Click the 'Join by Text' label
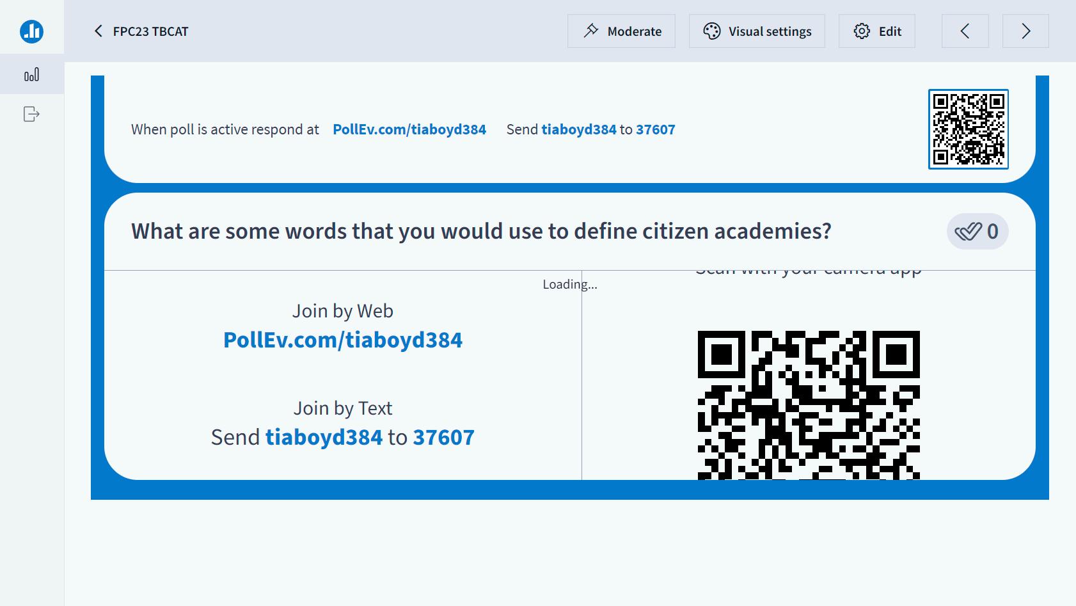Viewport: 1076px width, 606px height. 343,408
